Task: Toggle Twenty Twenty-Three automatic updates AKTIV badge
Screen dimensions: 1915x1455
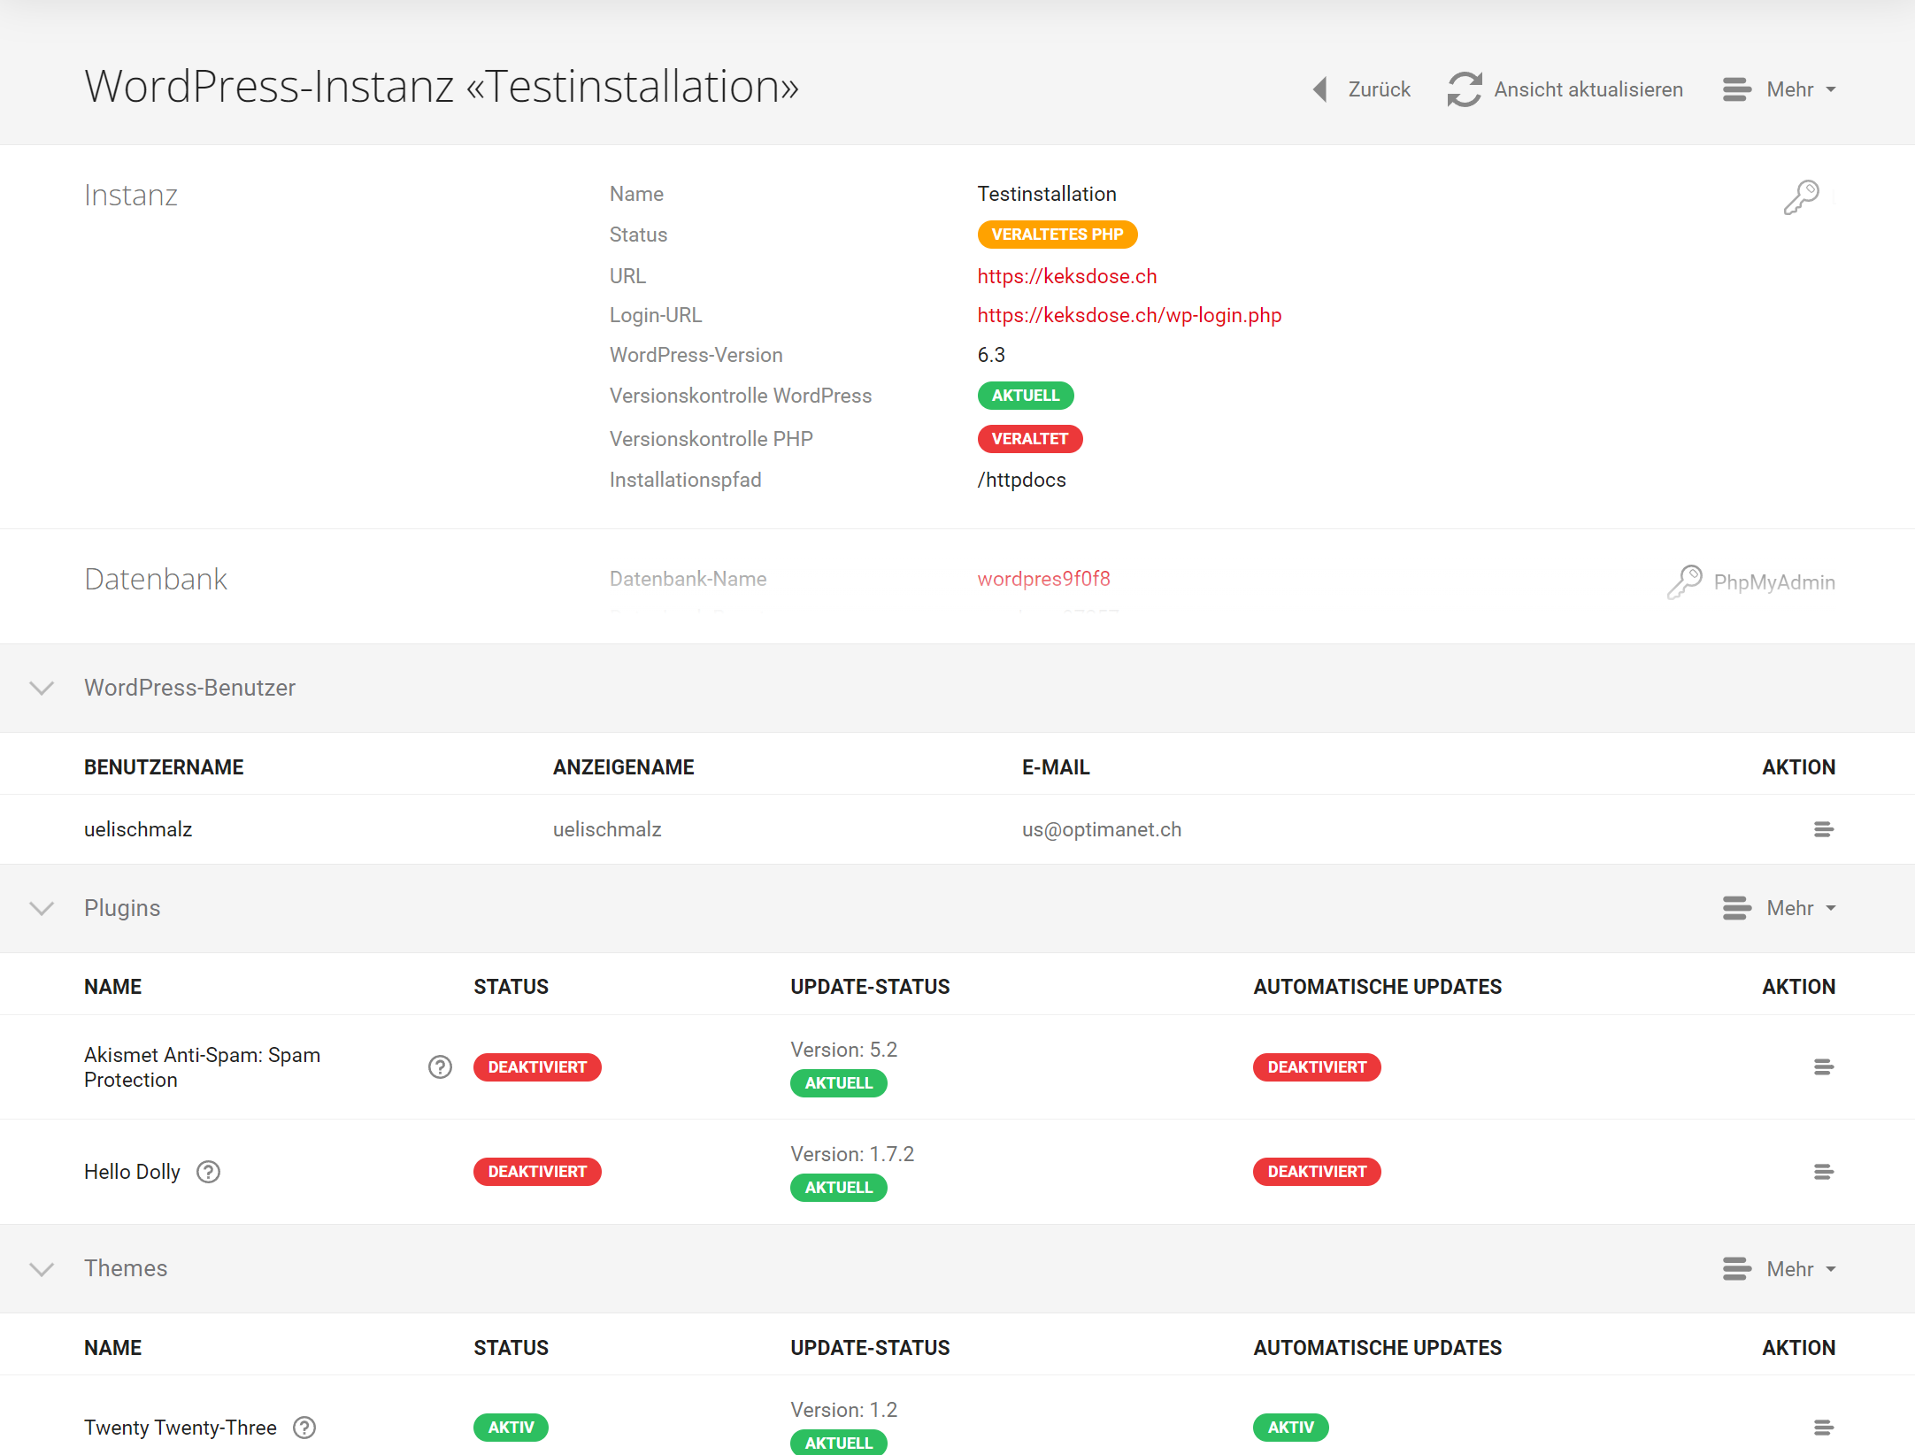Action: tap(1290, 1428)
